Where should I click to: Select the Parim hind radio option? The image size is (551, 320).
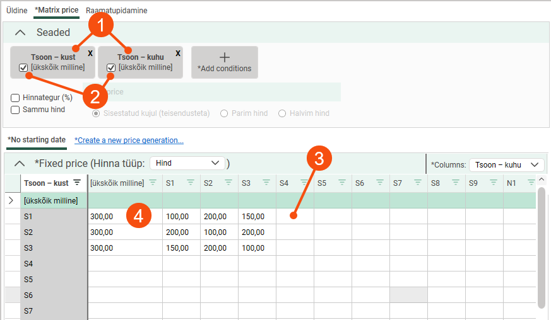point(224,113)
